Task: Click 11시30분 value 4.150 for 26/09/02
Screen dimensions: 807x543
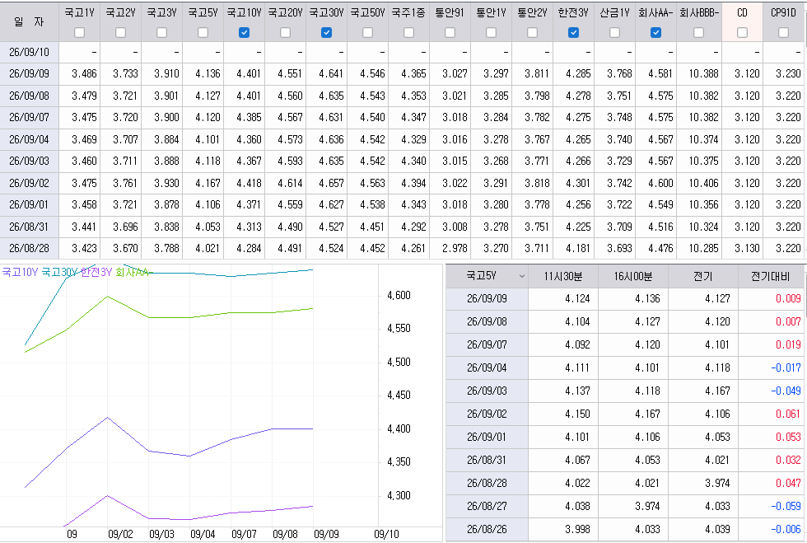Action: pyautogui.click(x=577, y=414)
